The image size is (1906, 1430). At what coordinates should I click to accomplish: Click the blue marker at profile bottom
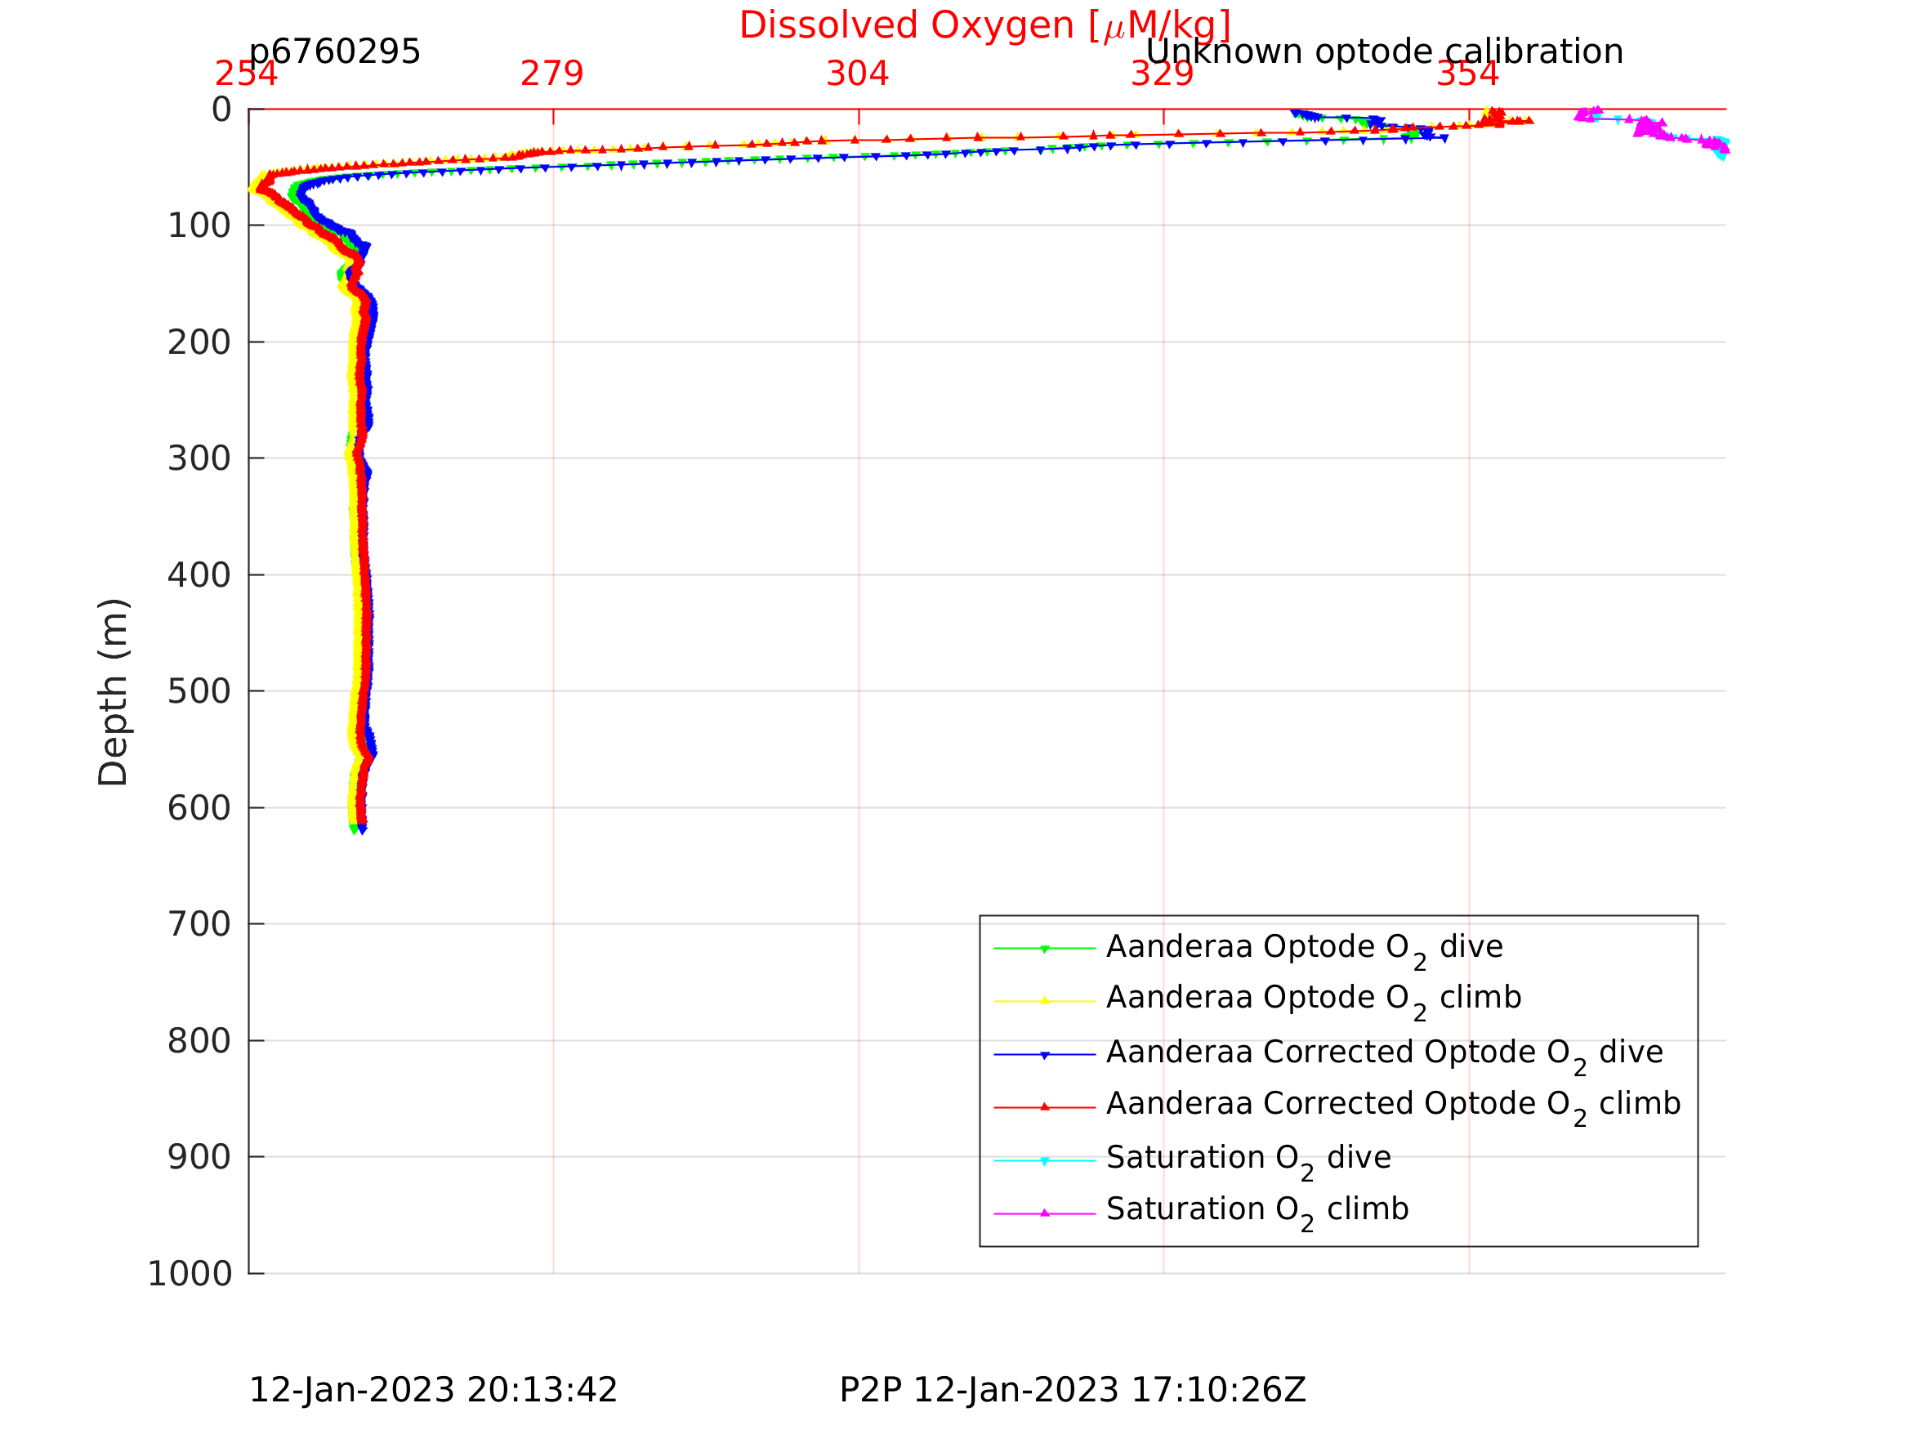coord(362,829)
